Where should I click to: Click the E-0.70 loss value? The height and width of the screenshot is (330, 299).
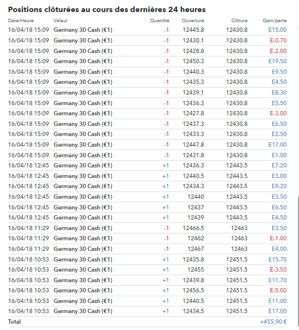pyautogui.click(x=278, y=41)
